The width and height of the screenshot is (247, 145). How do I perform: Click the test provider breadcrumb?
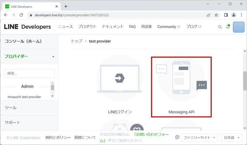[x=100, y=41]
